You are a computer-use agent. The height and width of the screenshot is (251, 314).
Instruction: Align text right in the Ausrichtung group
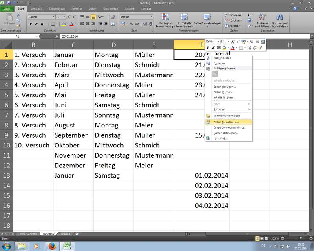coord(93,24)
